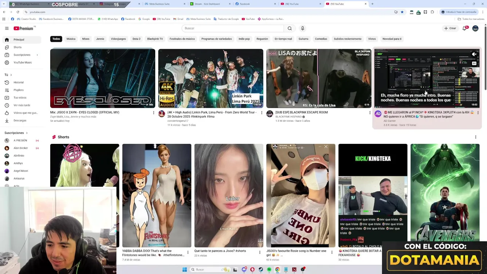Open the BLACKPINK ESCAPE ROOM thumbnail
487x274 pixels.
[319, 78]
